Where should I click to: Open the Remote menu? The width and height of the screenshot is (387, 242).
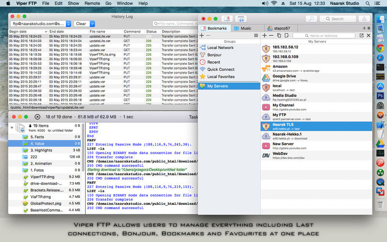click(x=92, y=3)
